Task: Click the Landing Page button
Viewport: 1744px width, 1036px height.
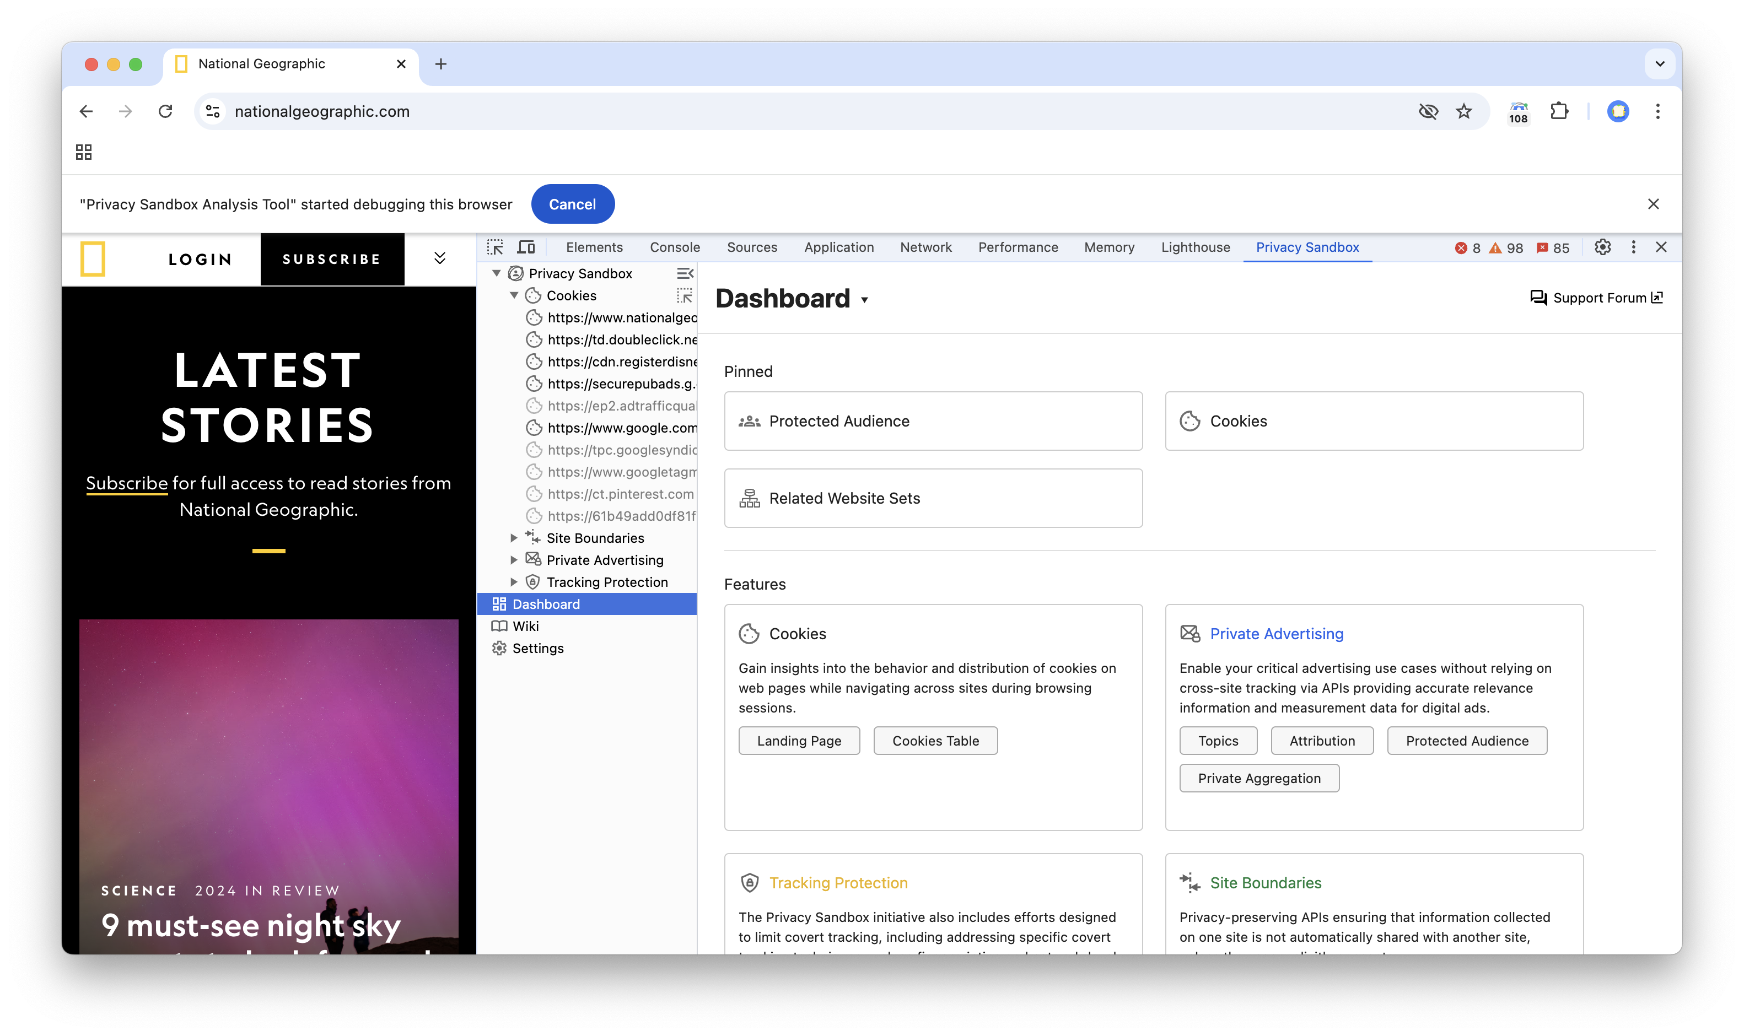Action: point(799,741)
